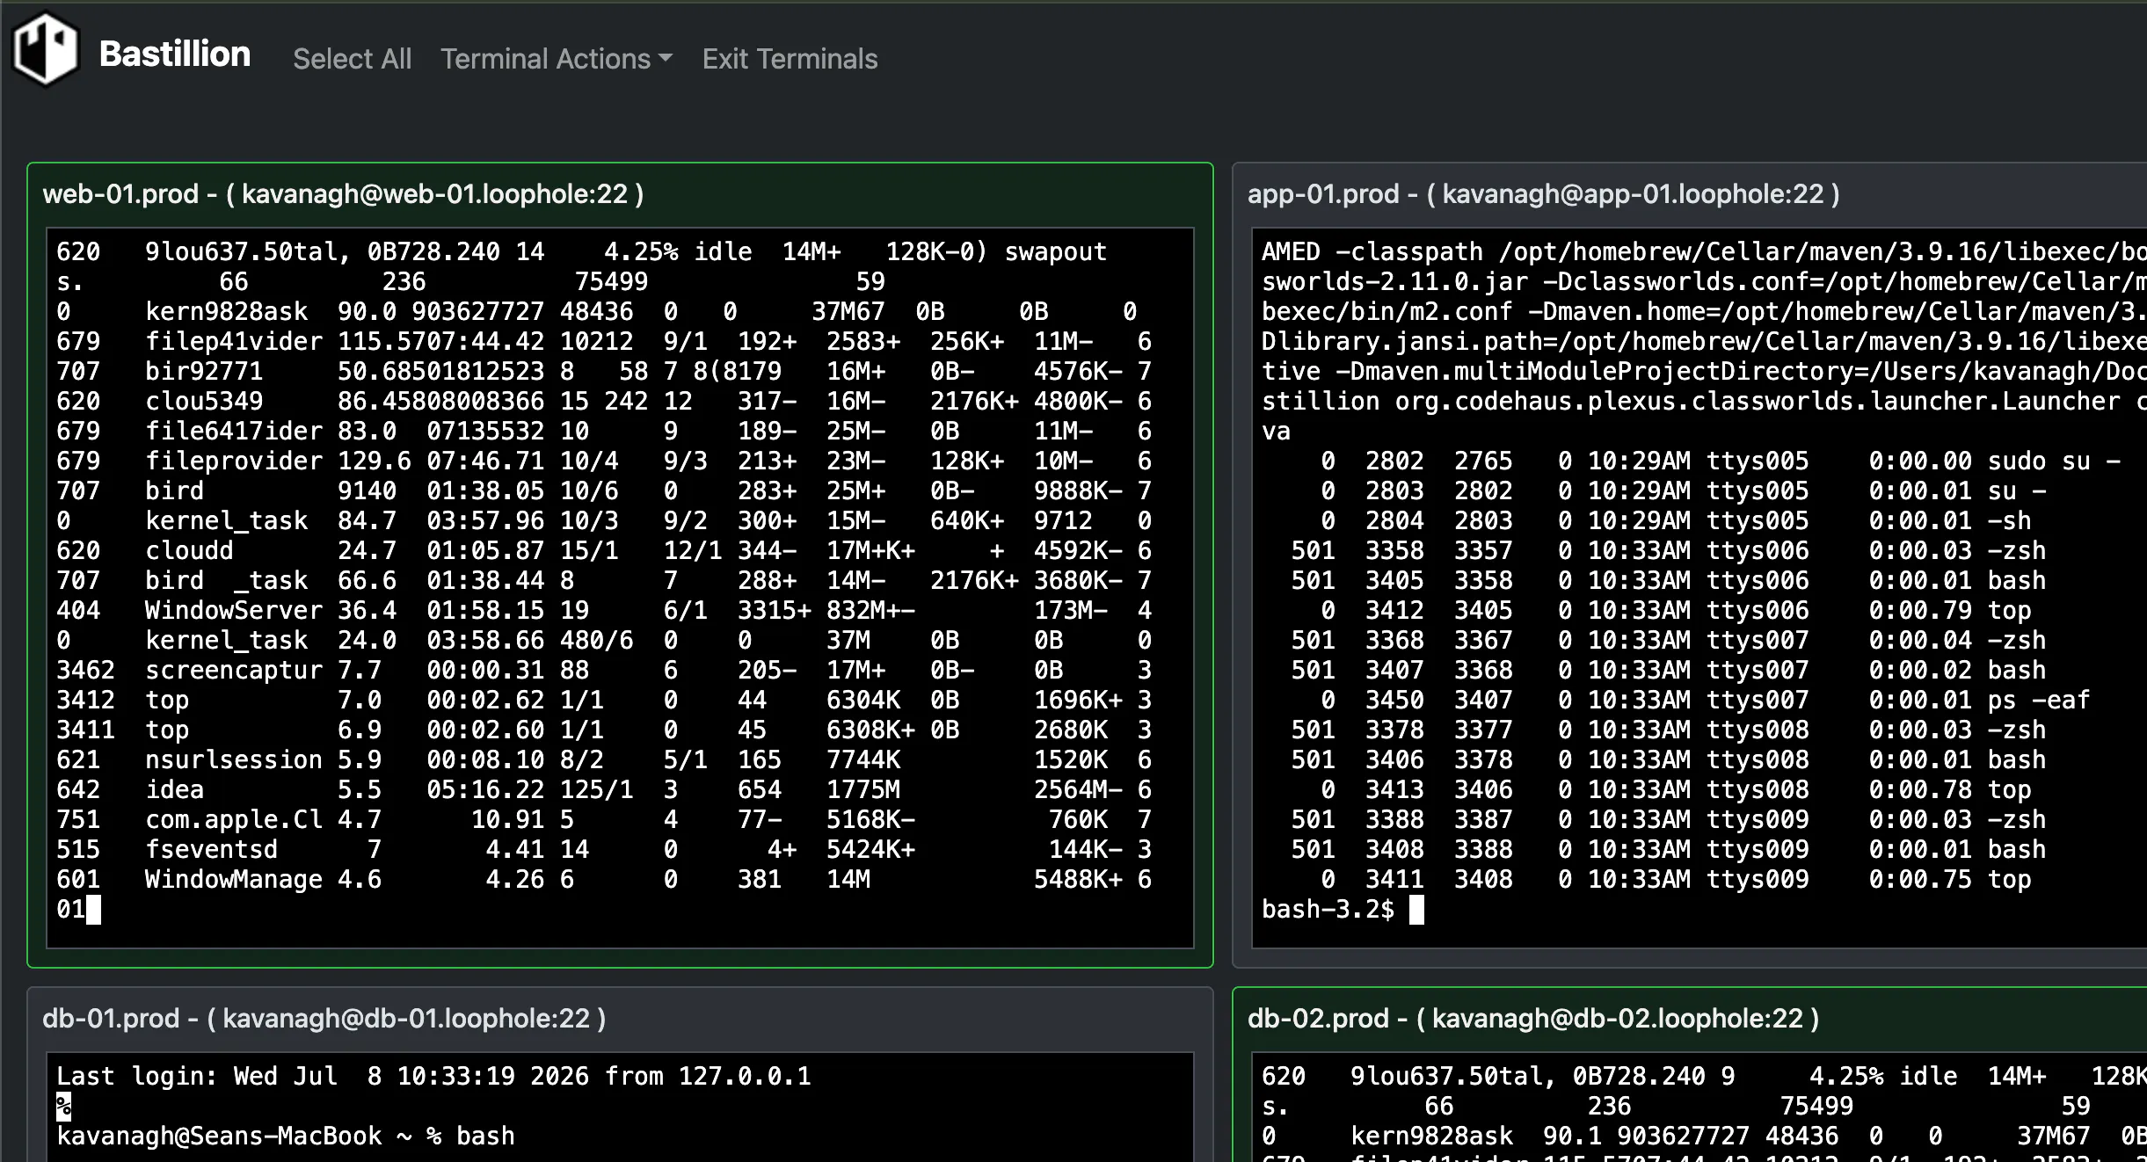
Task: Click the fseventsd process row in web-01
Action: pyautogui.click(x=604, y=849)
